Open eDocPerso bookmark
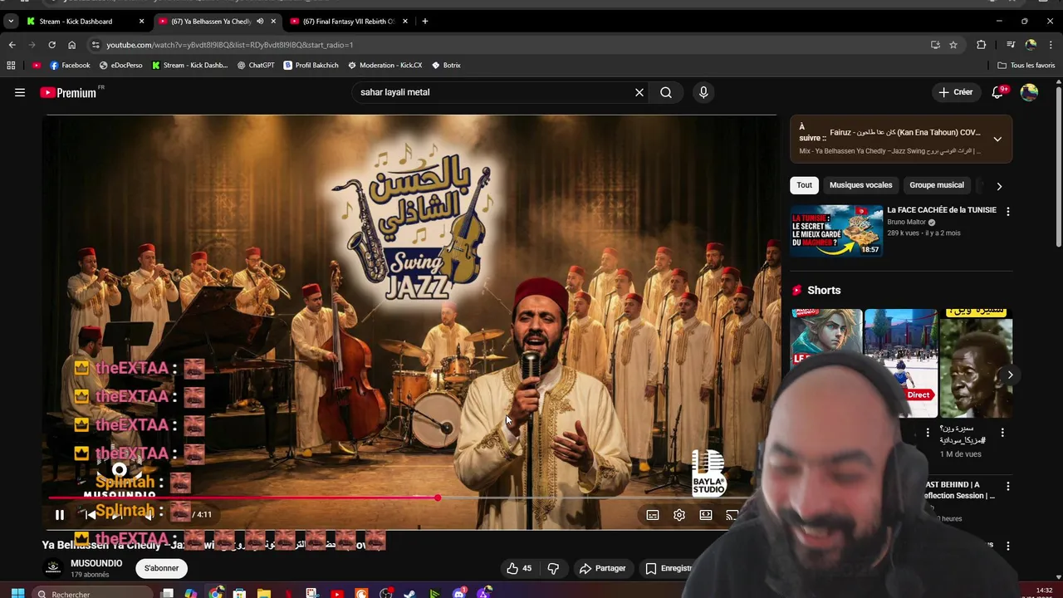 121,65
